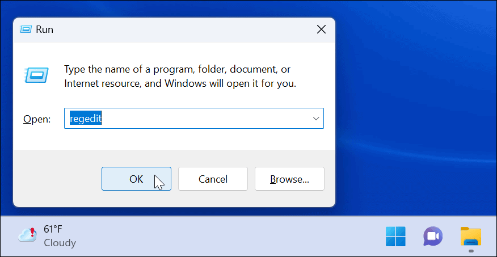The image size is (497, 257).
Task: Click the red alert badge on weather icon
Action: (x=33, y=229)
